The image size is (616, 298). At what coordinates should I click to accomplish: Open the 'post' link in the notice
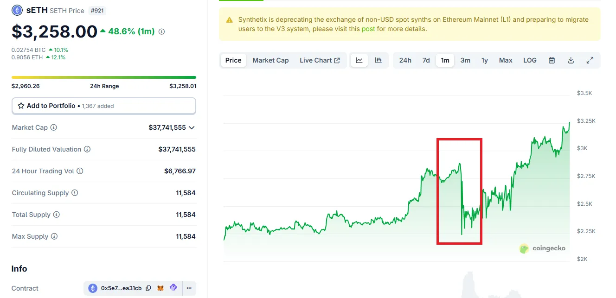point(368,29)
